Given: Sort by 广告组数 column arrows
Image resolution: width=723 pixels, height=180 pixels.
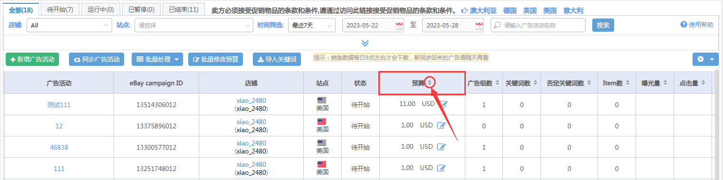Looking at the screenshot, I should pos(497,83).
